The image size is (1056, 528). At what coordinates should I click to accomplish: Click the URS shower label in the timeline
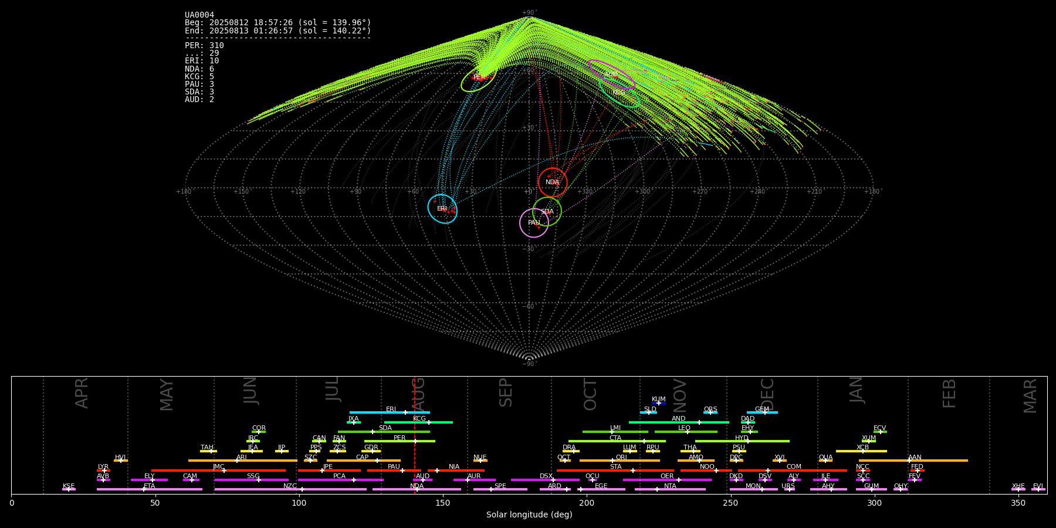788,486
